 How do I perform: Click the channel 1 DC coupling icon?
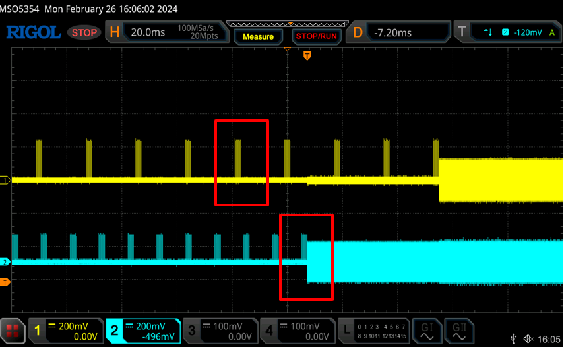coord(52,326)
